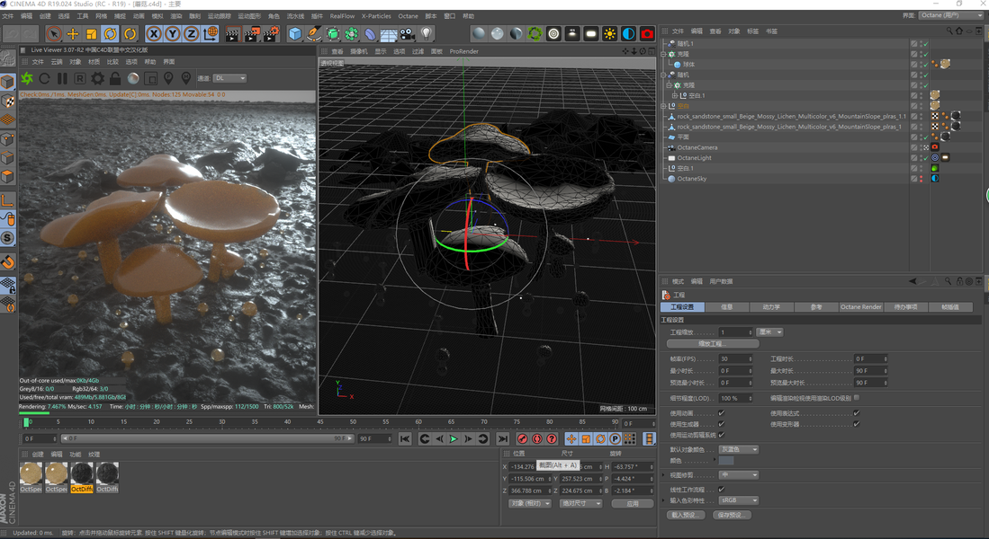Image resolution: width=989 pixels, height=539 pixels.
Task: Open the sRGB color profile dropdown
Action: [x=739, y=500]
